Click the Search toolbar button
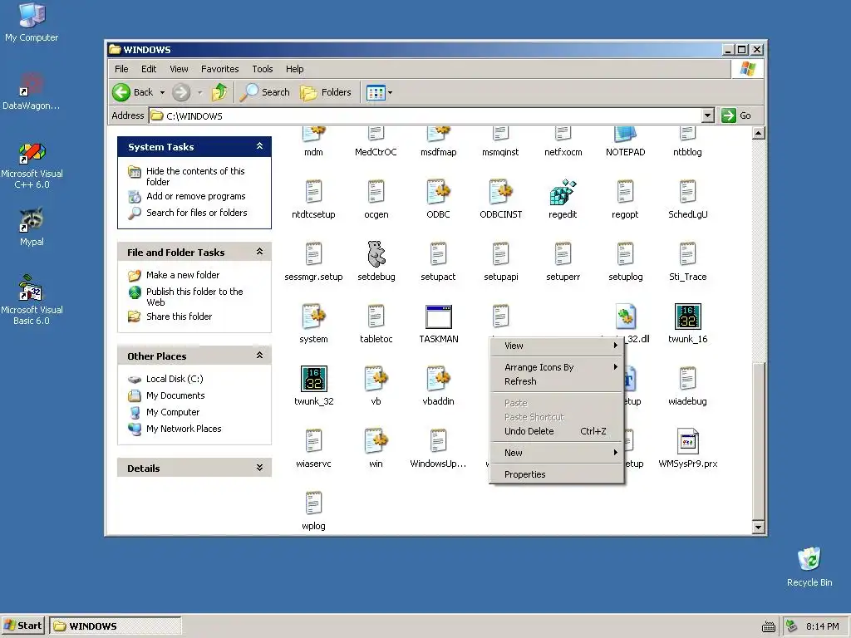The image size is (851, 638). pos(265,92)
